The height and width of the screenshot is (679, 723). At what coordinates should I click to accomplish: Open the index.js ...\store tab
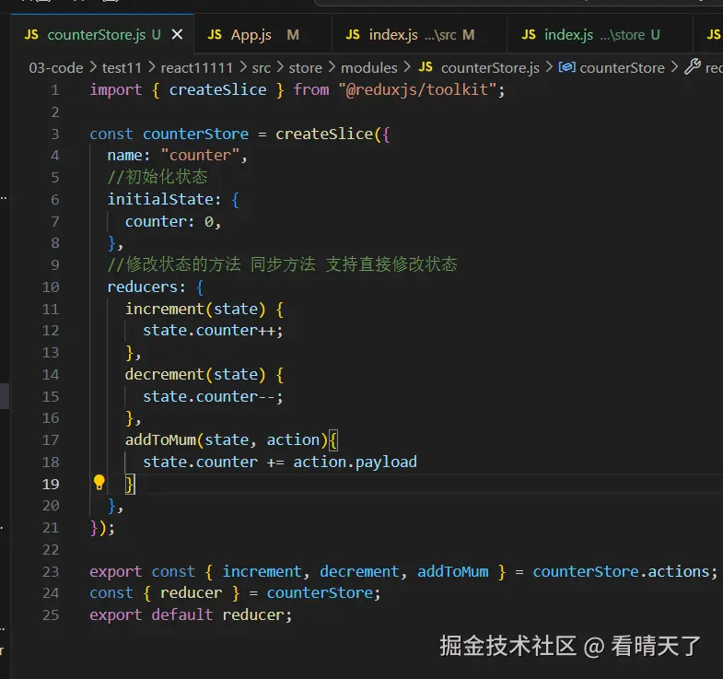click(600, 35)
